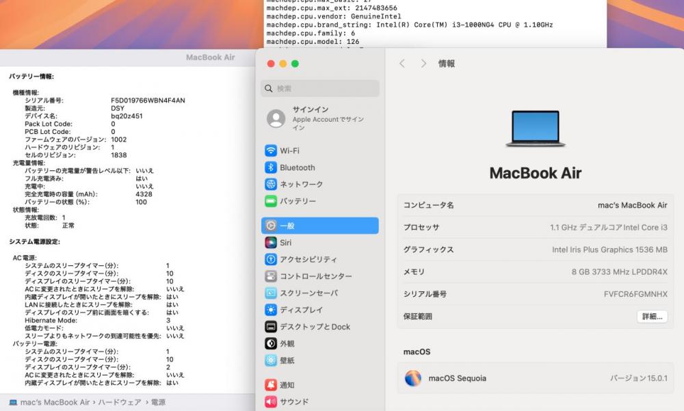The height and width of the screenshot is (411, 684).
Task: Select the ディスプレイ sidebar label
Action: (302, 310)
